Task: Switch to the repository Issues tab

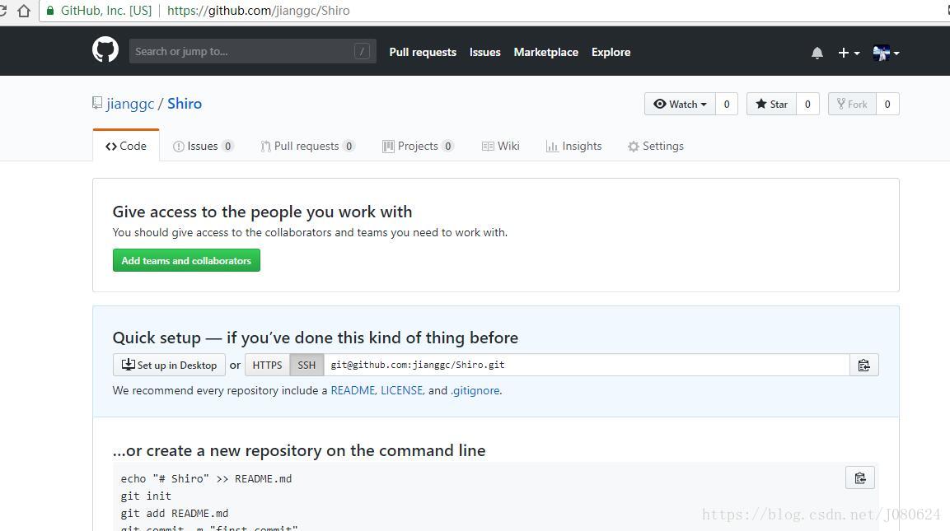Action: click(203, 146)
